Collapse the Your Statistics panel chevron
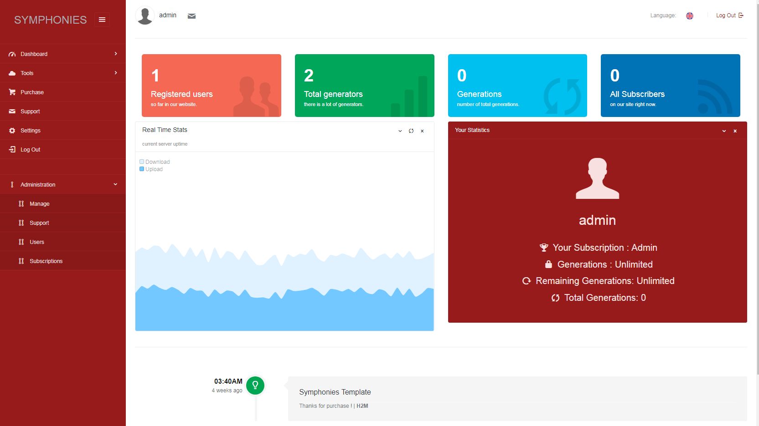The image size is (759, 426). (x=724, y=131)
